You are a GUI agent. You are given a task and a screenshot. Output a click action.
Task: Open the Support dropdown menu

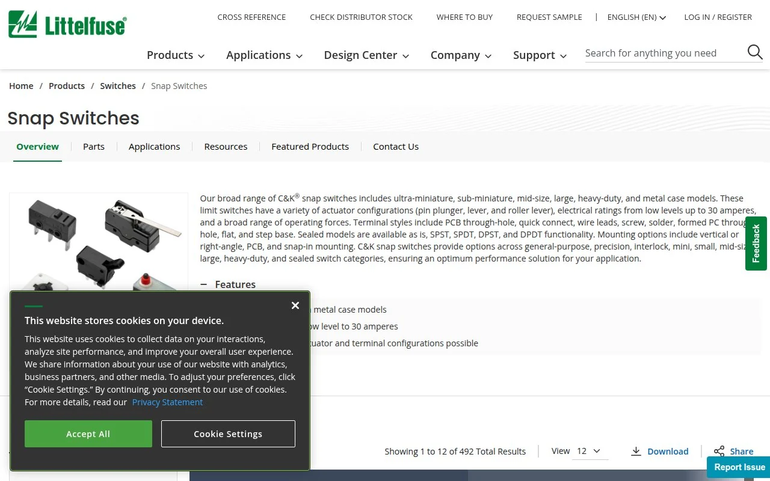540,55
